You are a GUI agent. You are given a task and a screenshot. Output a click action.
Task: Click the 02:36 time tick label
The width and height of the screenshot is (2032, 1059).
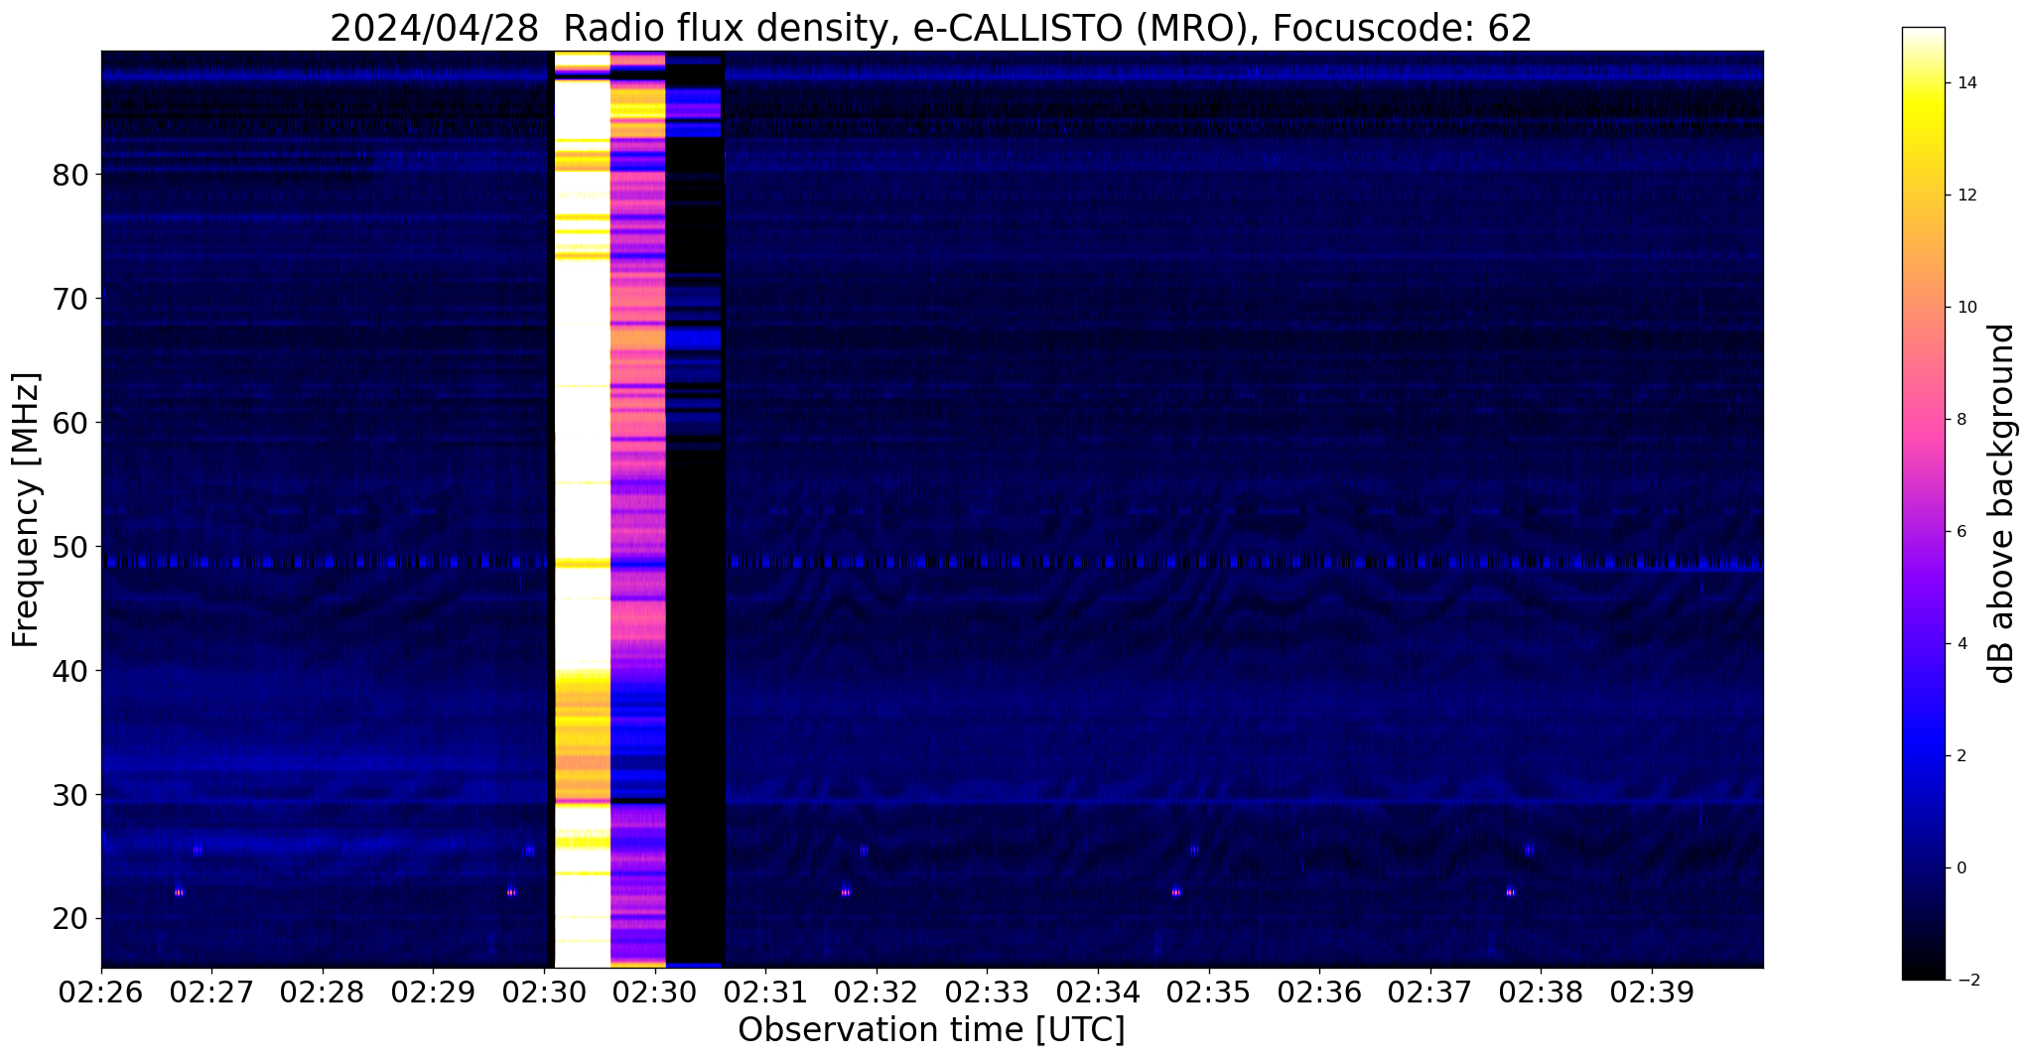pos(1319,992)
